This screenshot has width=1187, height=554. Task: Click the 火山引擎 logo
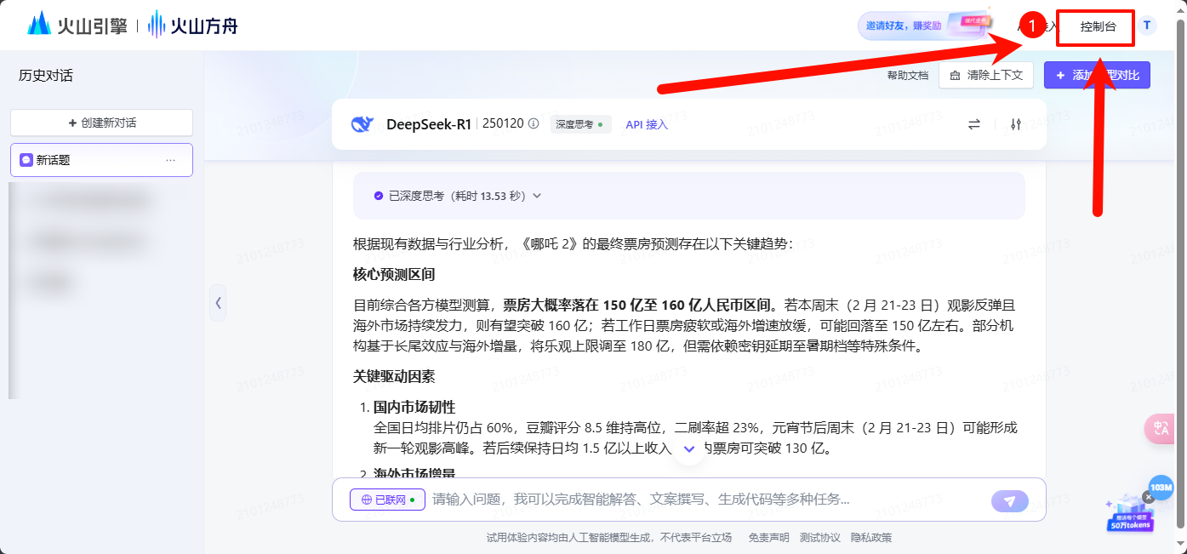click(77, 25)
